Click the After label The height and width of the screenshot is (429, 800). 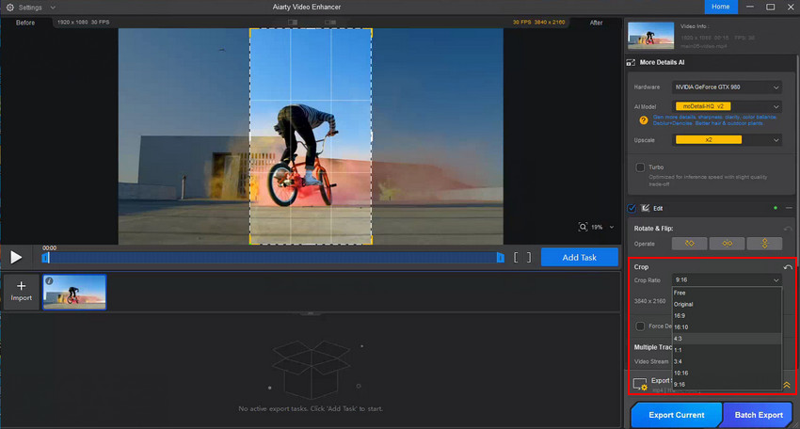(x=596, y=23)
